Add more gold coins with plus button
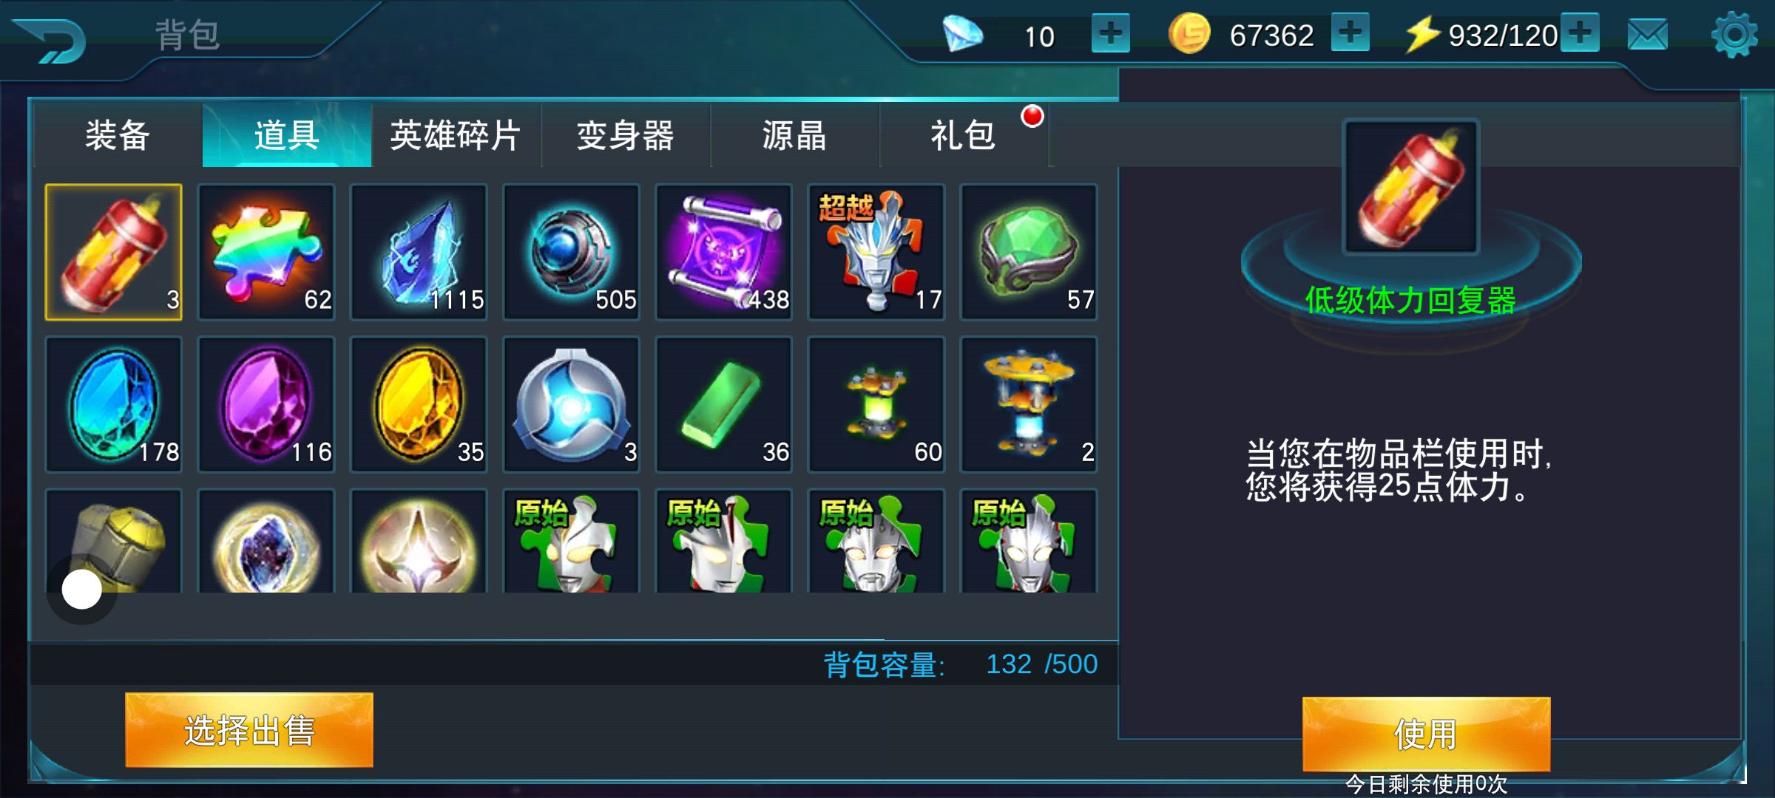 click(1350, 33)
